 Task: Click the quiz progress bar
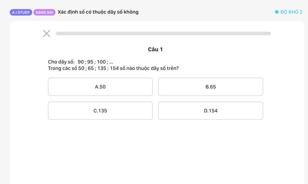pyautogui.click(x=163, y=34)
